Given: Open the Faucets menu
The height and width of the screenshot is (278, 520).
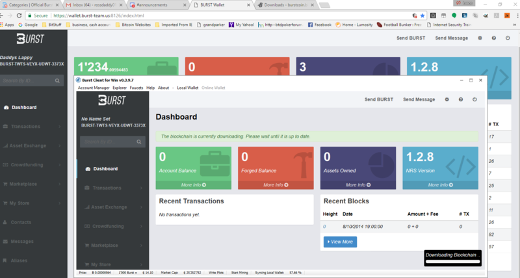Looking at the screenshot, I should (136, 87).
